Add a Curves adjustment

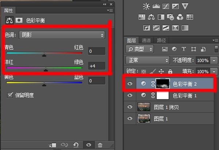coord(166,6)
